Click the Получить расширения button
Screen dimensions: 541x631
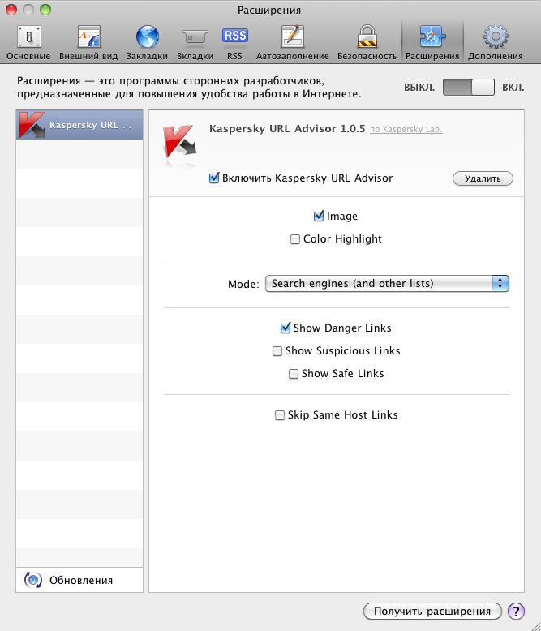pyautogui.click(x=432, y=611)
